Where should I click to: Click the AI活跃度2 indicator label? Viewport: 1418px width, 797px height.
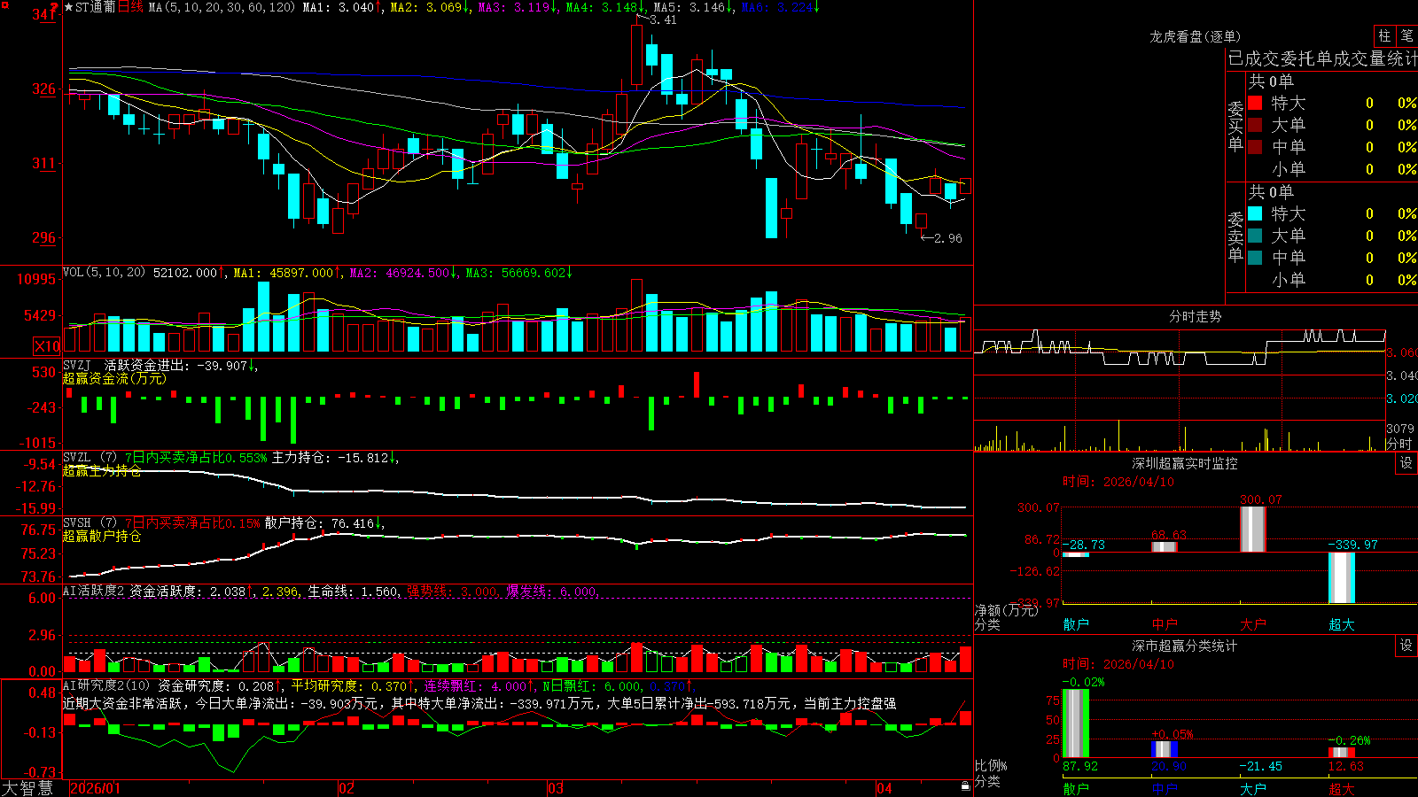point(94,591)
